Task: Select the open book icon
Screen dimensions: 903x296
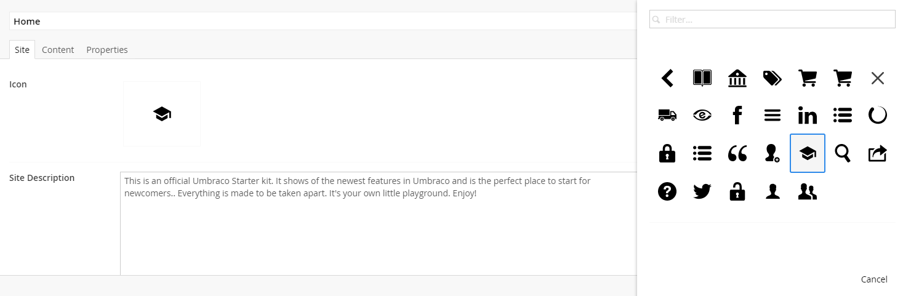Action: coord(702,78)
